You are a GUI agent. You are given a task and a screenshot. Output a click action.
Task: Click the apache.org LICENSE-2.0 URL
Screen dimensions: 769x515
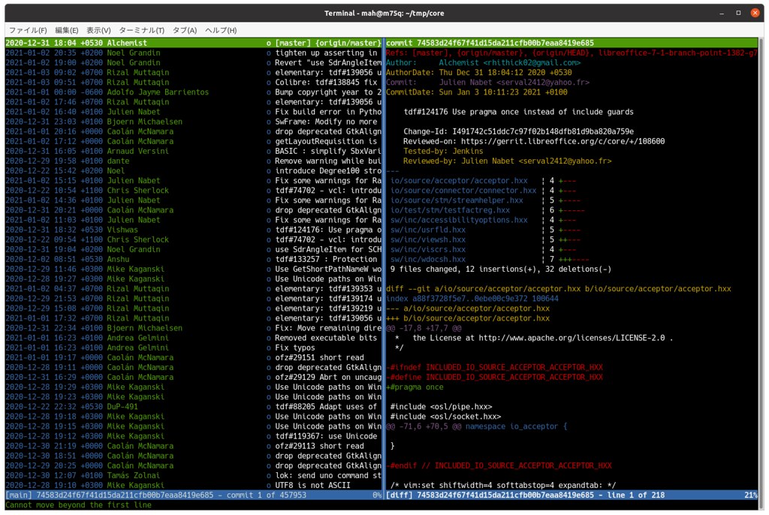[571, 338]
